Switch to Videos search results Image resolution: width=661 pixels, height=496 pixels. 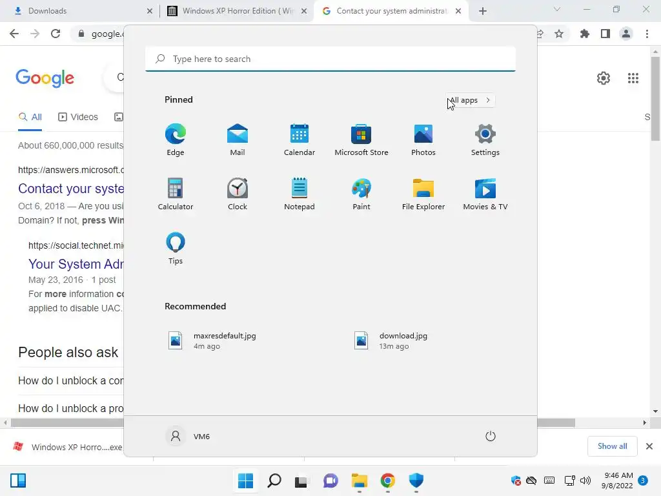[78, 118]
